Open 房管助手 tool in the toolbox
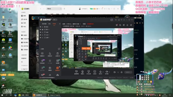Screen dimensions: 173x97 [50, 54]
